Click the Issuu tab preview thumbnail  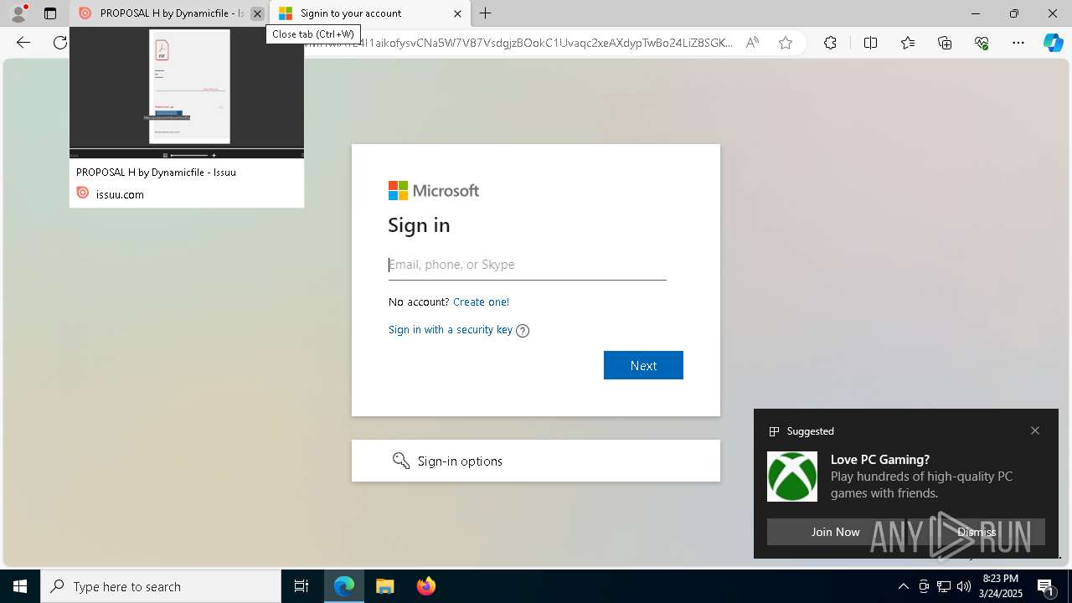[x=187, y=92]
